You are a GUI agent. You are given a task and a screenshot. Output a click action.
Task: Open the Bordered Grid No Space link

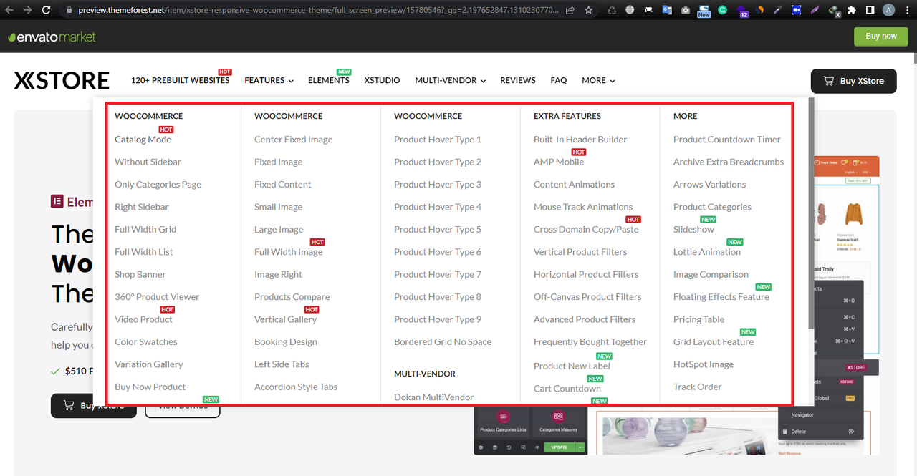point(443,342)
